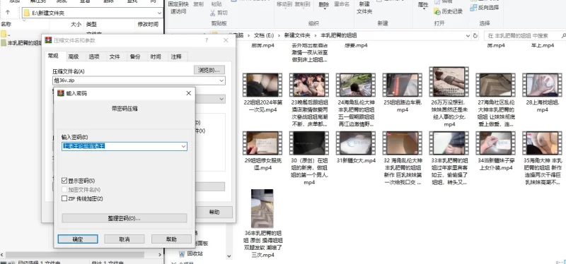The height and width of the screenshot is (264, 566).
Task: Switch to the 备份 tab
Action: 135,56
